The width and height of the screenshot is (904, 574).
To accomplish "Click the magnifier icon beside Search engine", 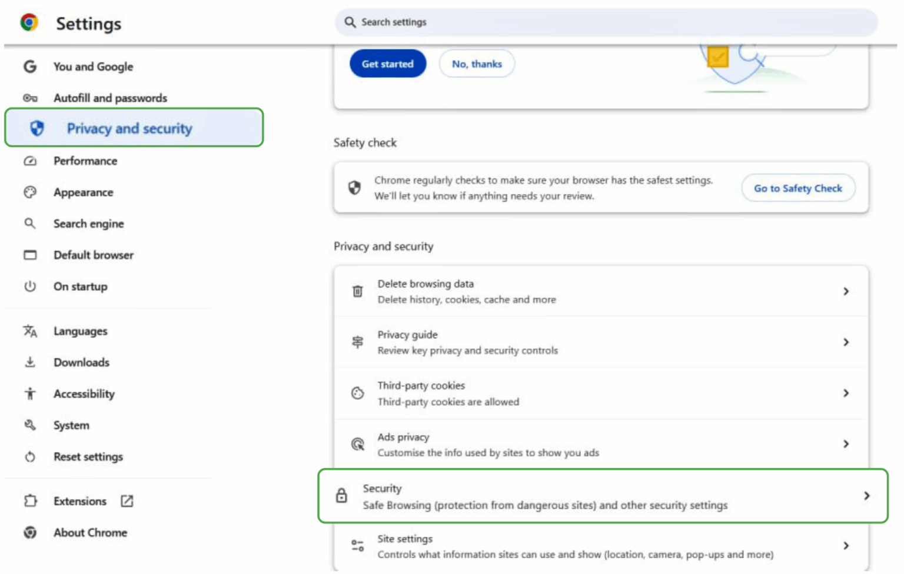I will [x=30, y=223].
